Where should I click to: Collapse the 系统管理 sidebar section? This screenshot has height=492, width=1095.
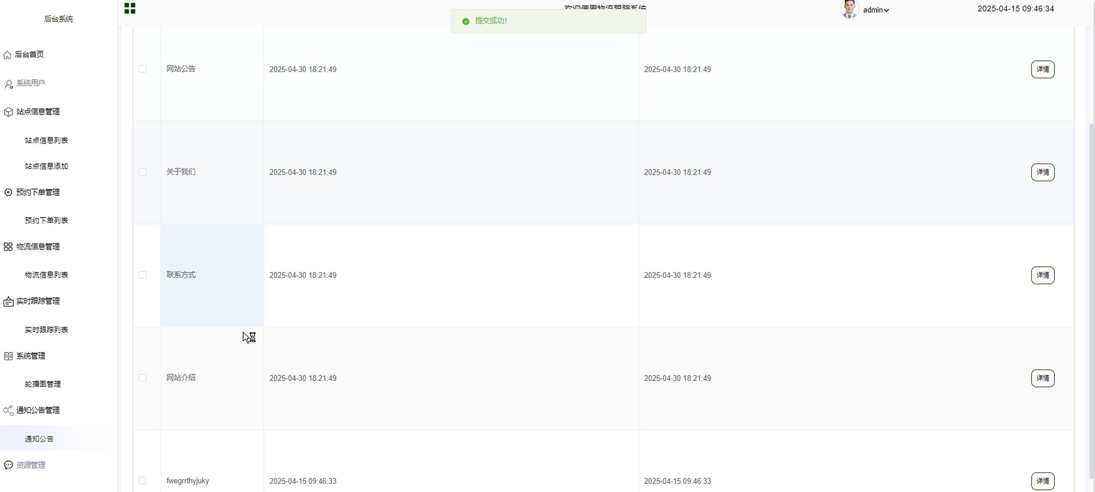[x=30, y=356]
